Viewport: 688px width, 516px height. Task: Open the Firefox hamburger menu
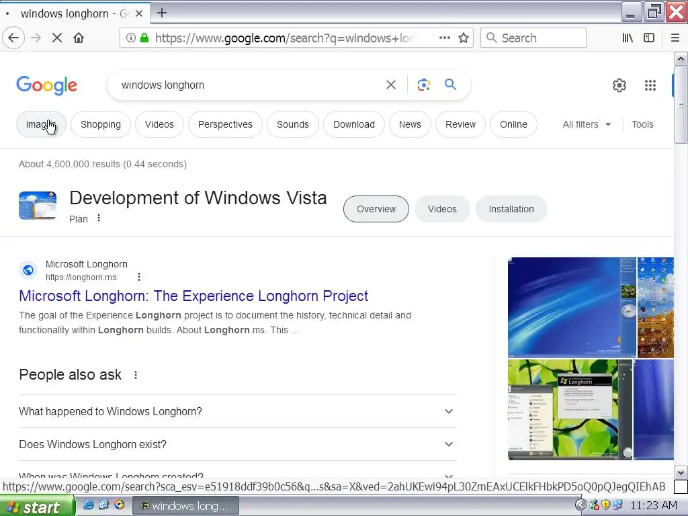coord(675,38)
